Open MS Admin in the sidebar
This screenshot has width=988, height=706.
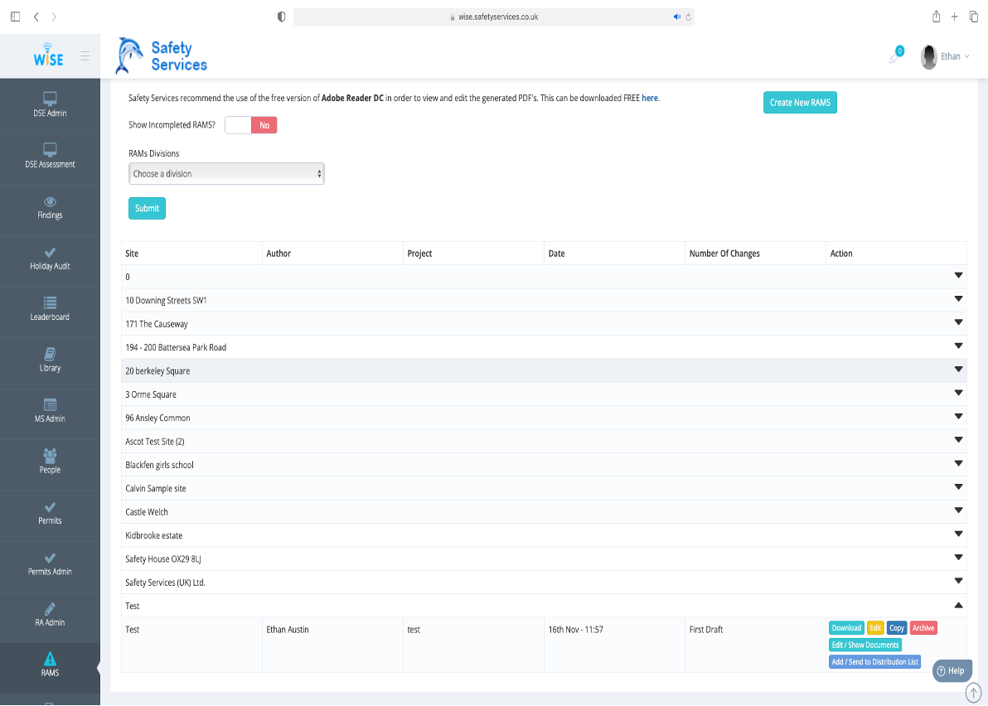(50, 411)
